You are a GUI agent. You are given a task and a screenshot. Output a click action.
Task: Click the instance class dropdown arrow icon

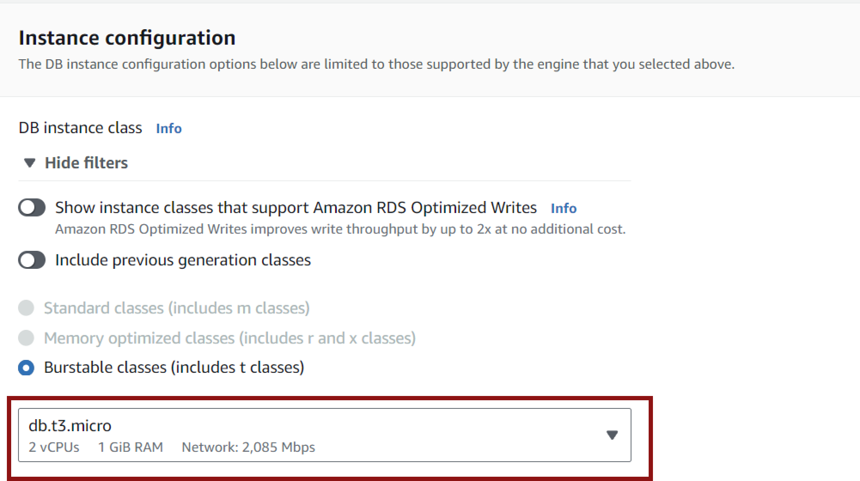pyautogui.click(x=612, y=435)
